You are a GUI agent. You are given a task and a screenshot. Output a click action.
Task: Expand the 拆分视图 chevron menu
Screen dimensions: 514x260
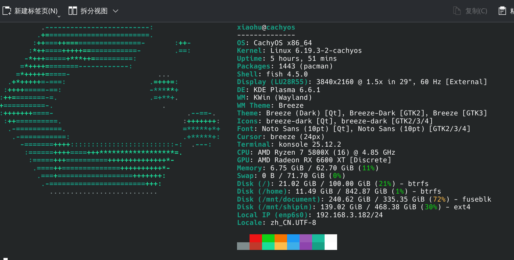coord(116,11)
